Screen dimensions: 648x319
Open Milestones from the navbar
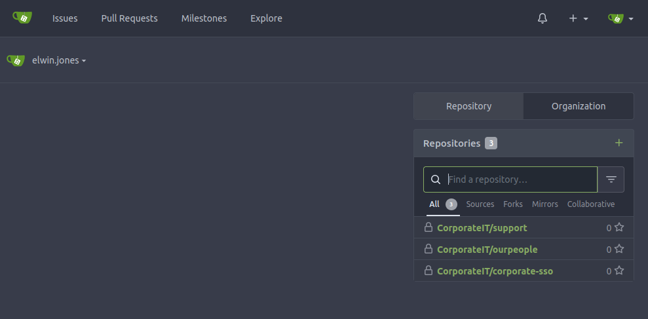pos(204,18)
